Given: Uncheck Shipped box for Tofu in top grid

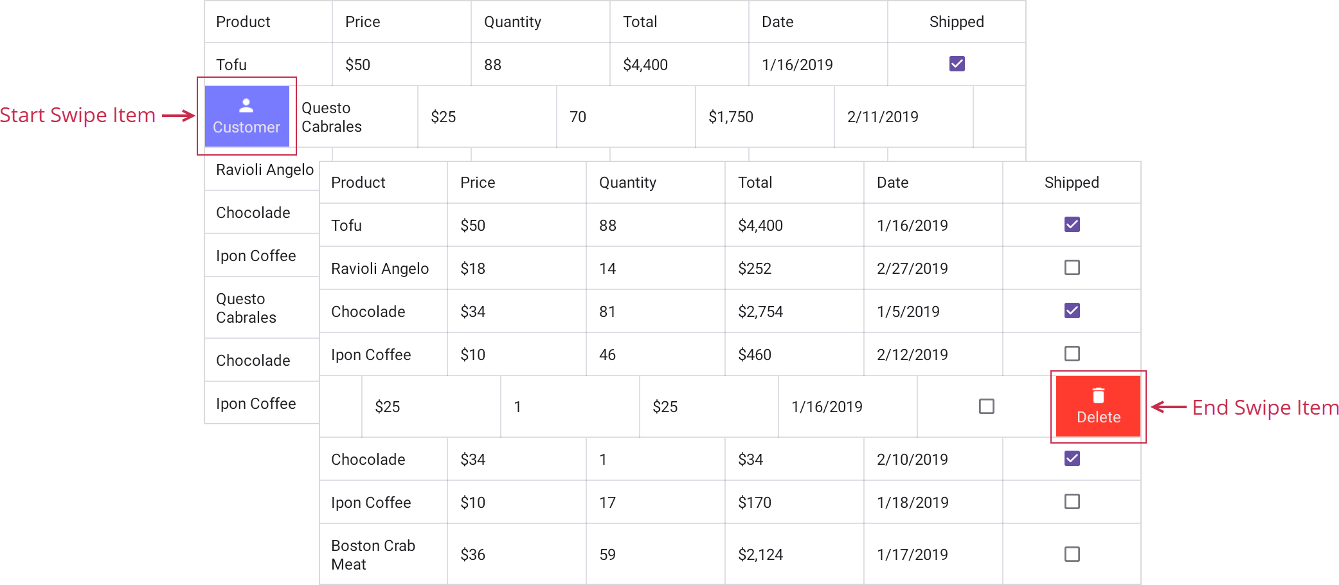Looking at the screenshot, I should click(957, 64).
